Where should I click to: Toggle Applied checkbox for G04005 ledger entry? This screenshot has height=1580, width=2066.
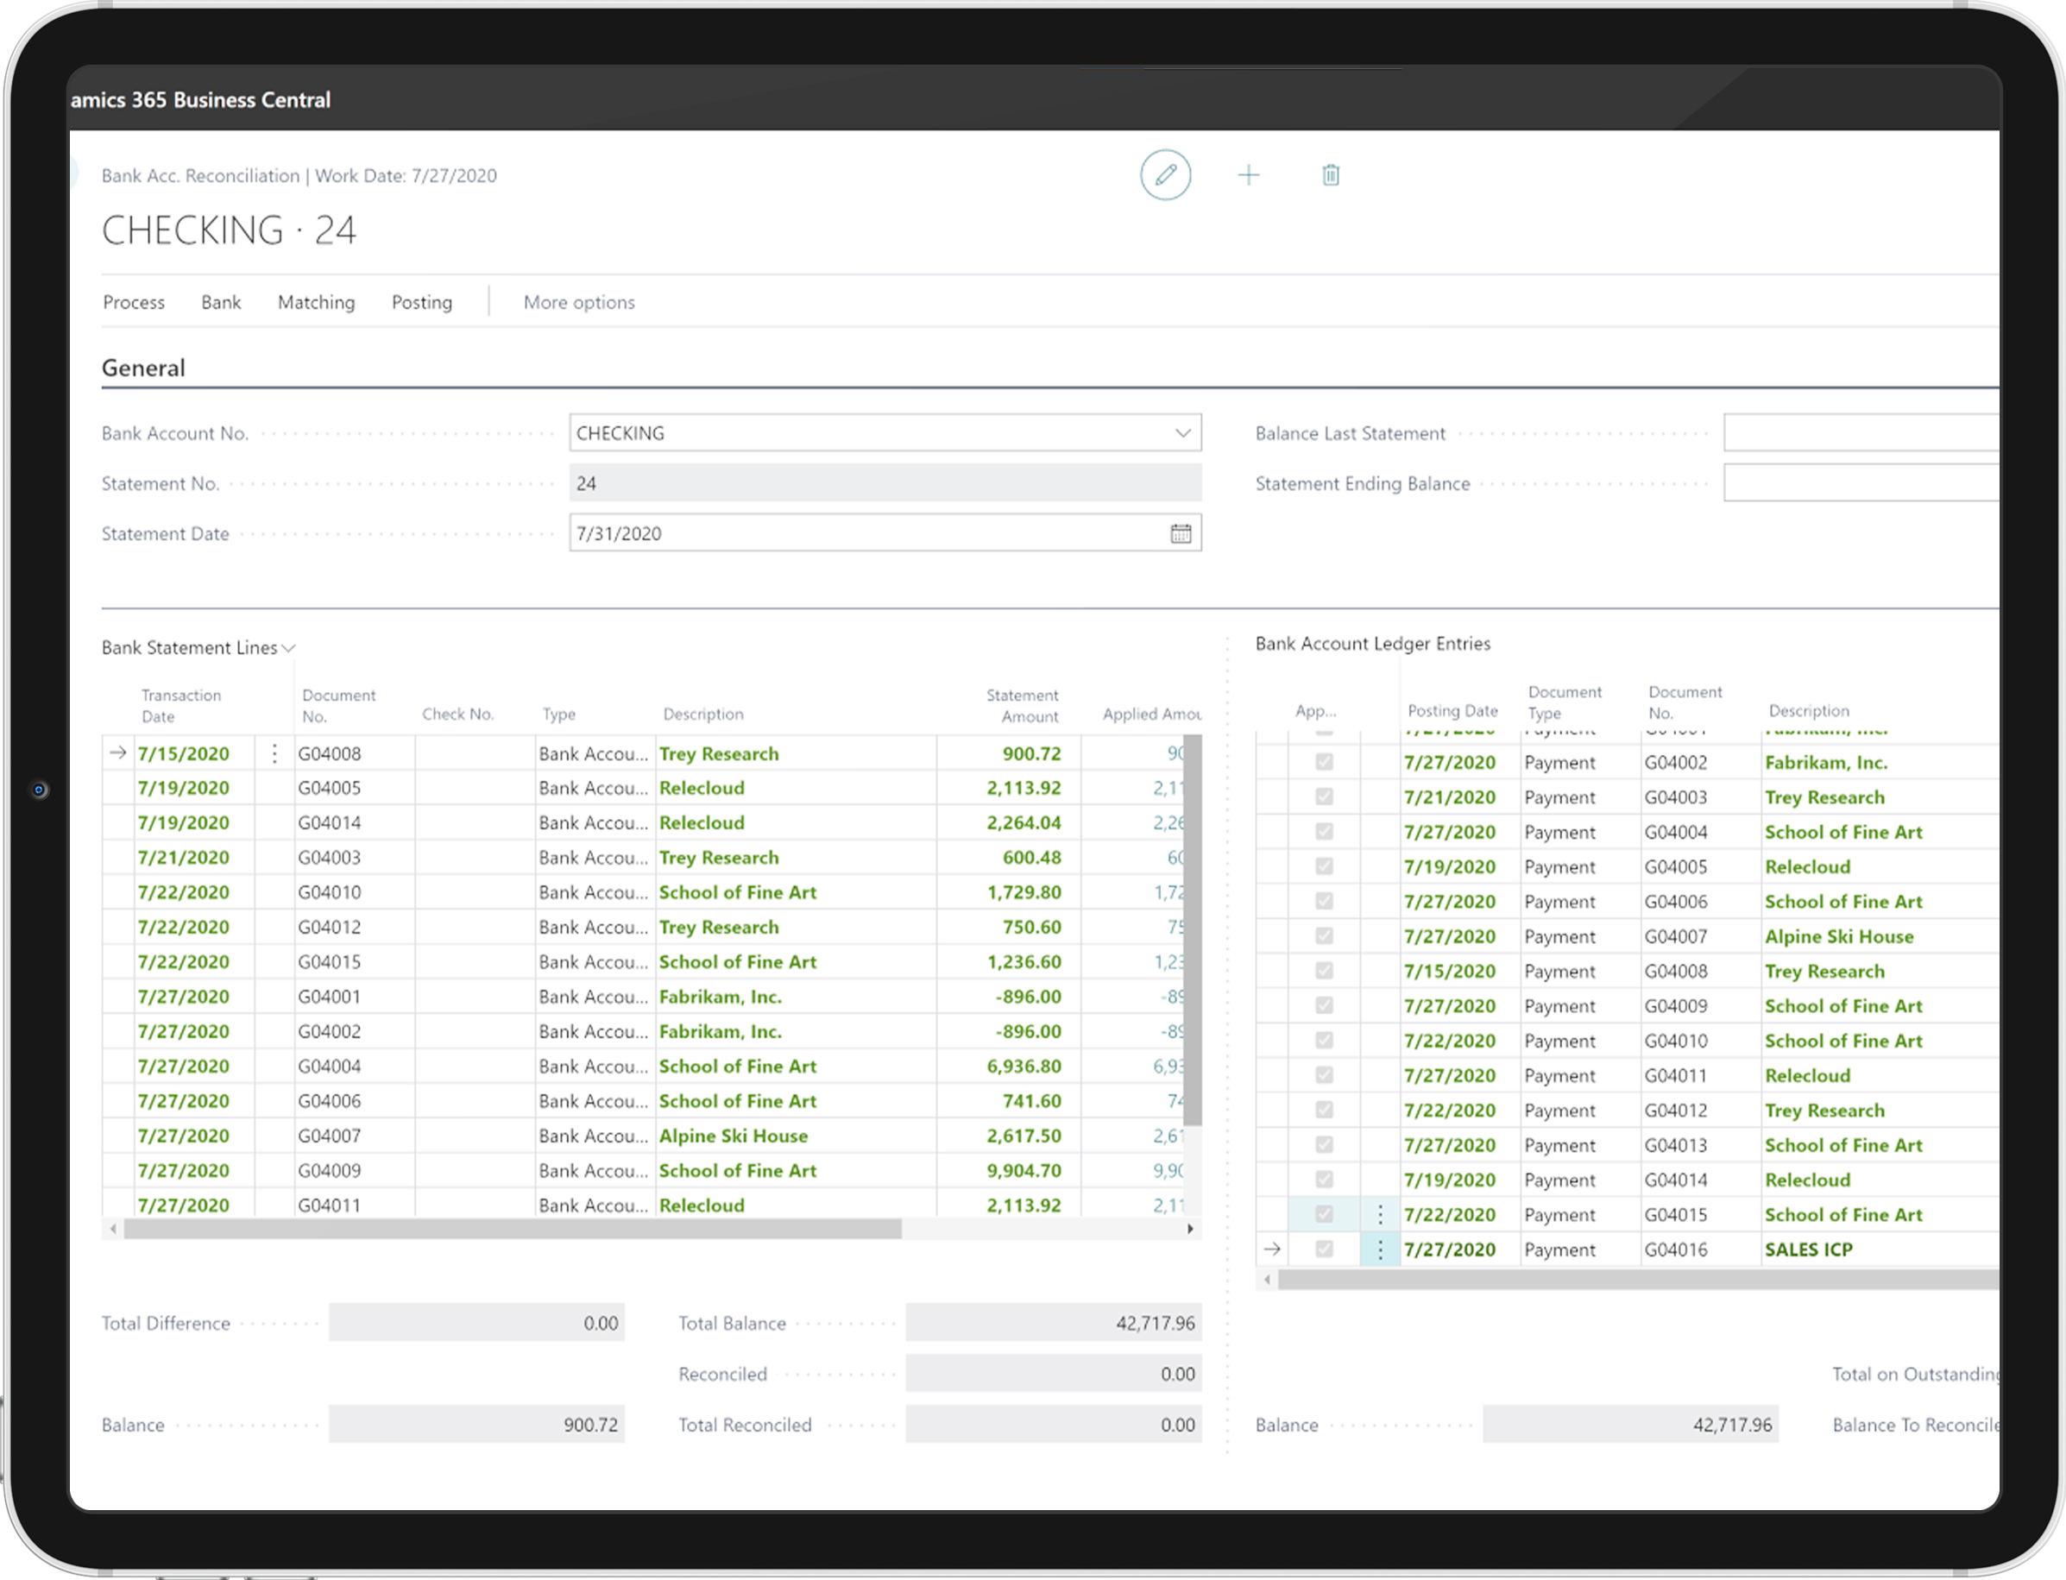pos(1323,866)
